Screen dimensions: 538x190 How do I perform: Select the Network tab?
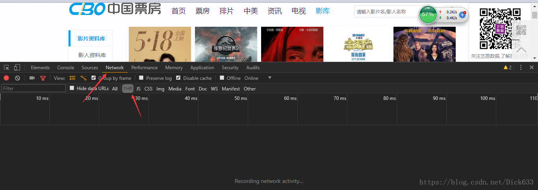tap(115, 68)
